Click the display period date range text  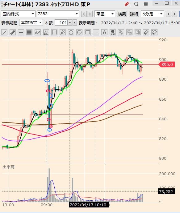pyautogui.click(x=140, y=23)
